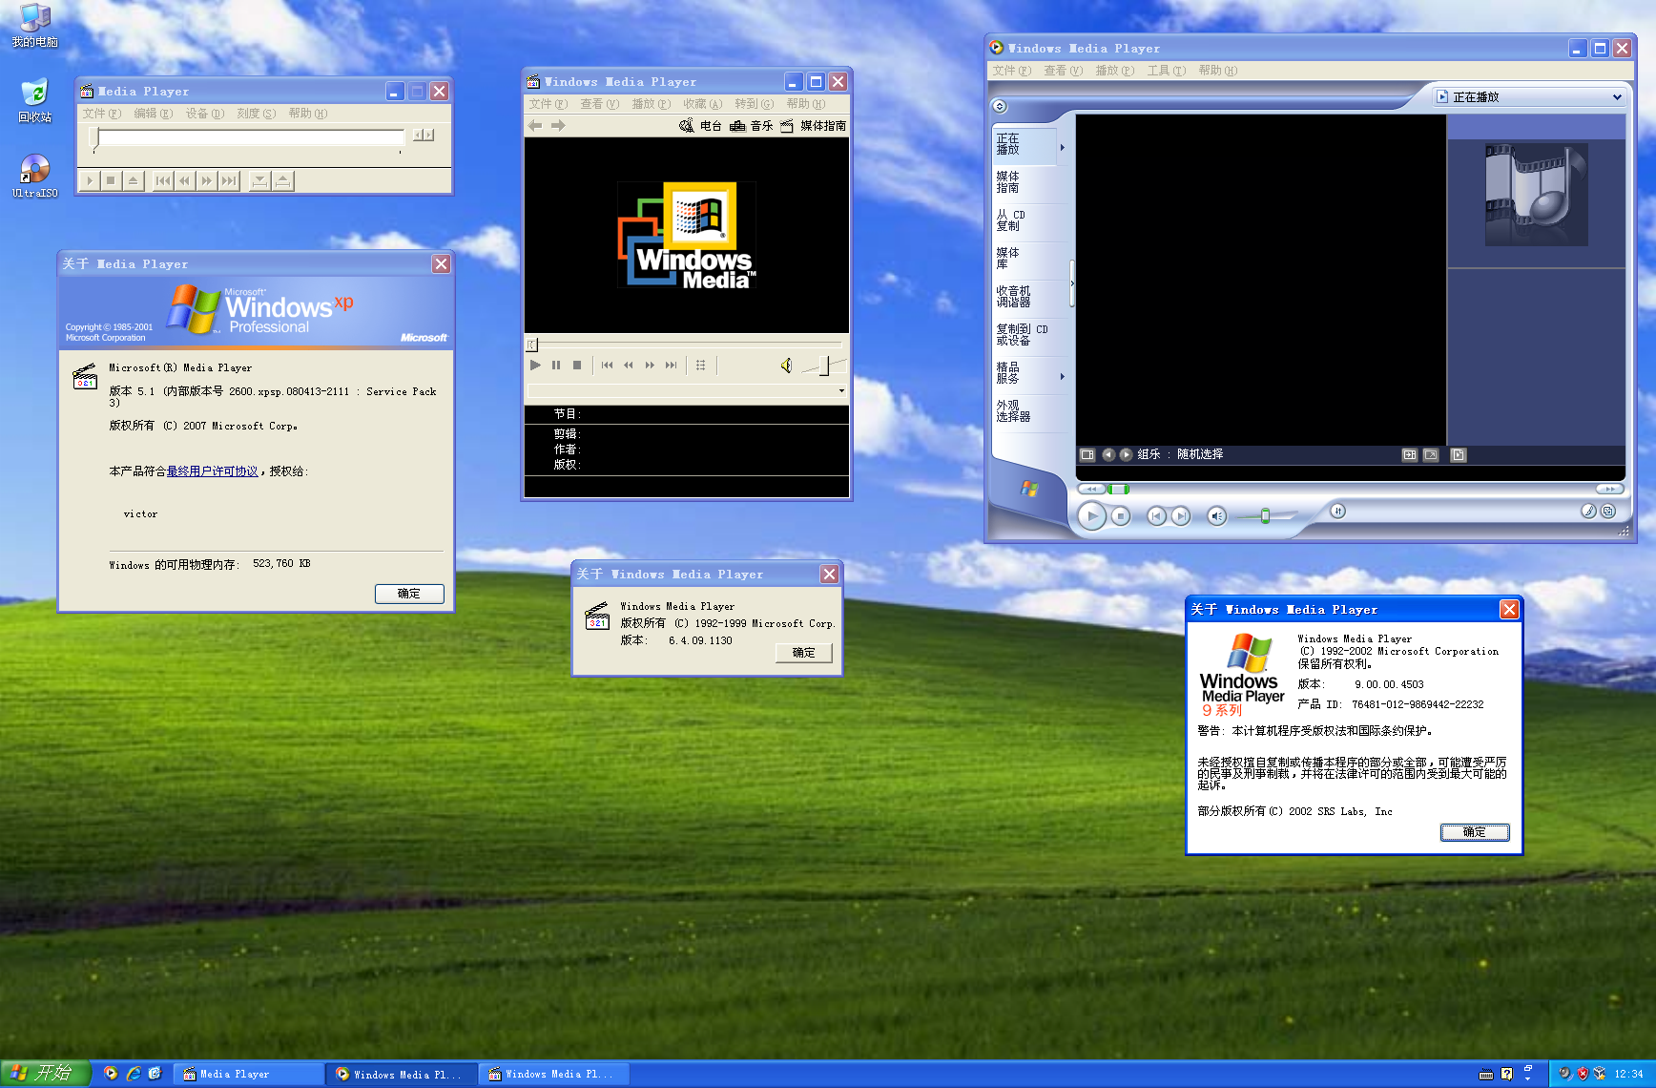Click the fast forward button in Media Player 9

[1609, 489]
